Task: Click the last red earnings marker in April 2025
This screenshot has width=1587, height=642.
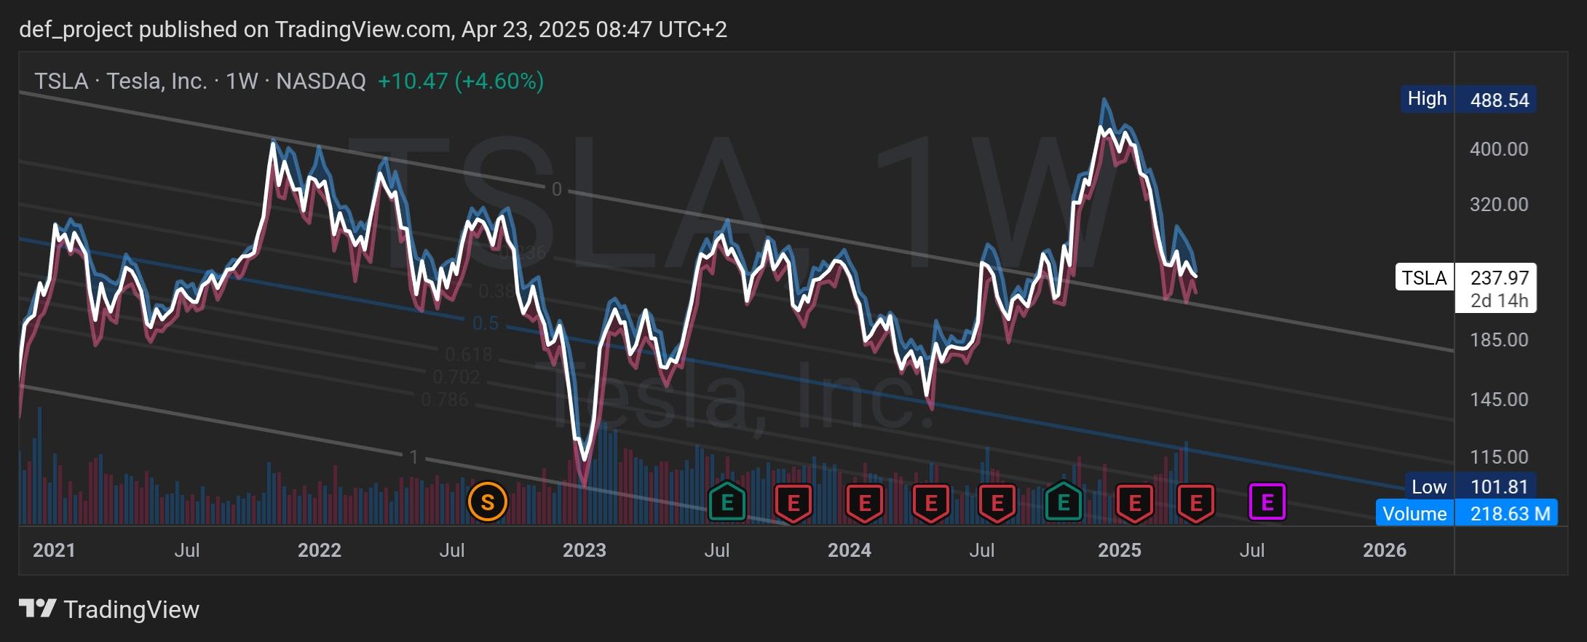Action: [1196, 503]
